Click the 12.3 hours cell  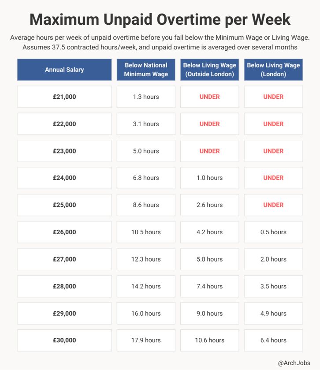point(146,259)
